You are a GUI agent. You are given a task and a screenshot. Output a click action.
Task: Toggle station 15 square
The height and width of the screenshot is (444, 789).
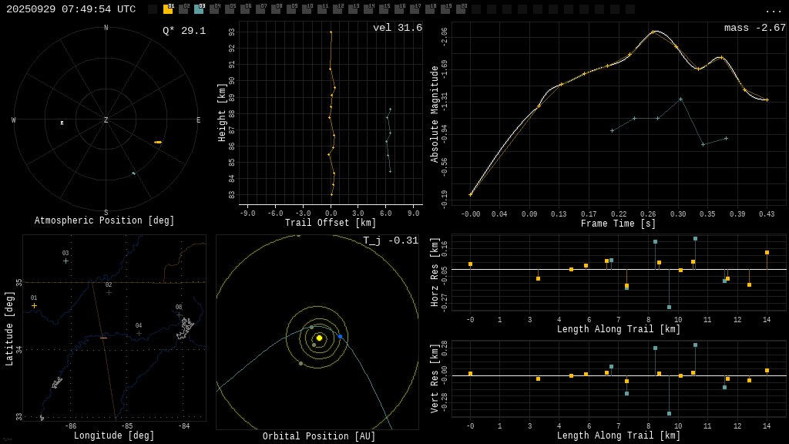coord(384,9)
